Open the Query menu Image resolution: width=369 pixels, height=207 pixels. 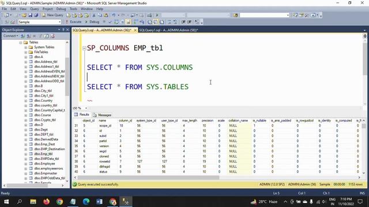point(35,9)
